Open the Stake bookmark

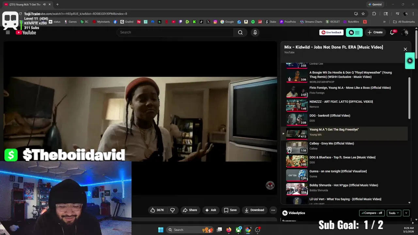[271, 22]
